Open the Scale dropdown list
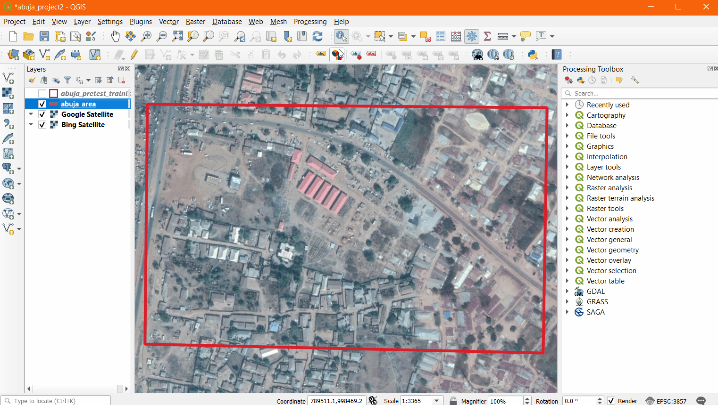The image size is (718, 405). tap(437, 401)
